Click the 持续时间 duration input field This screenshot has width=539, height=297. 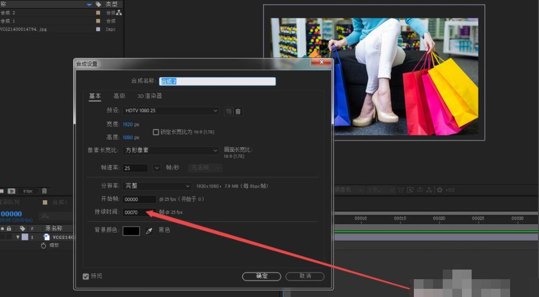(139, 212)
